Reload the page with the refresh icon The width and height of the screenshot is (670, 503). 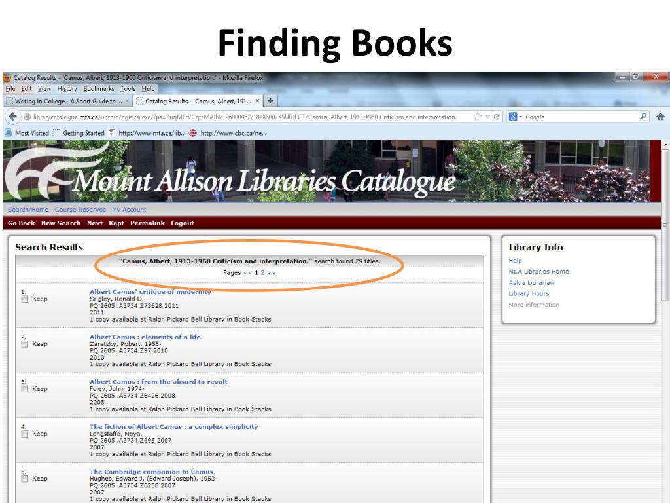click(x=497, y=117)
